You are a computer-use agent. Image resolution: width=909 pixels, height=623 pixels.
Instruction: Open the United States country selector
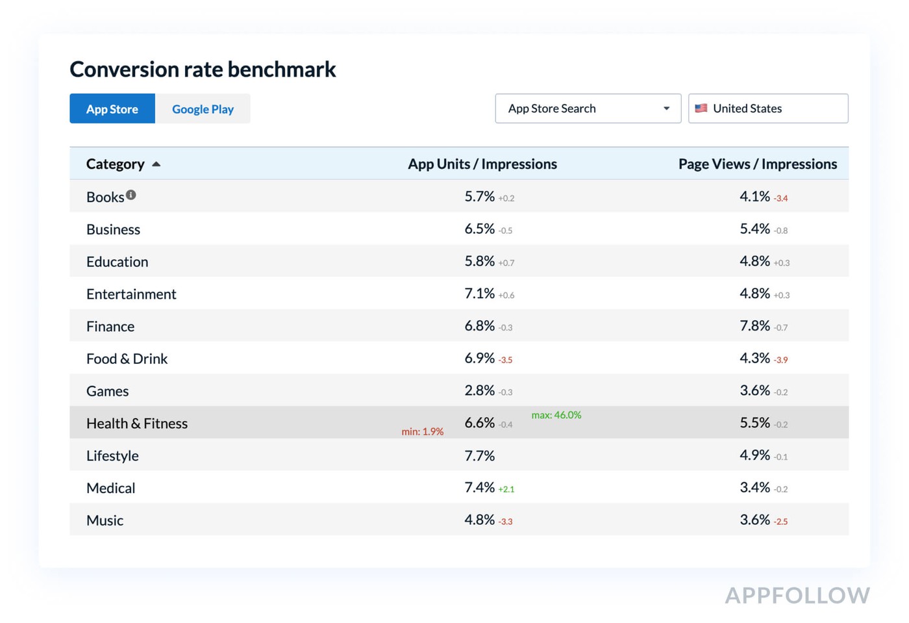[x=768, y=108]
